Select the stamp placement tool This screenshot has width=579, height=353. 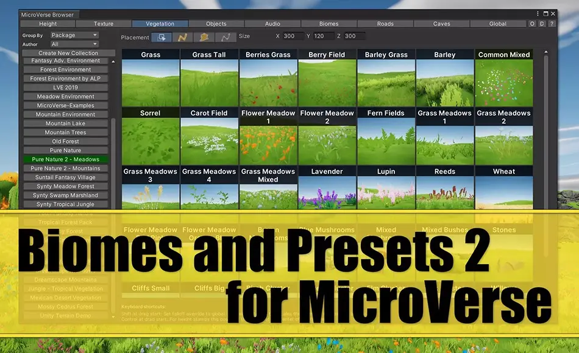(161, 36)
